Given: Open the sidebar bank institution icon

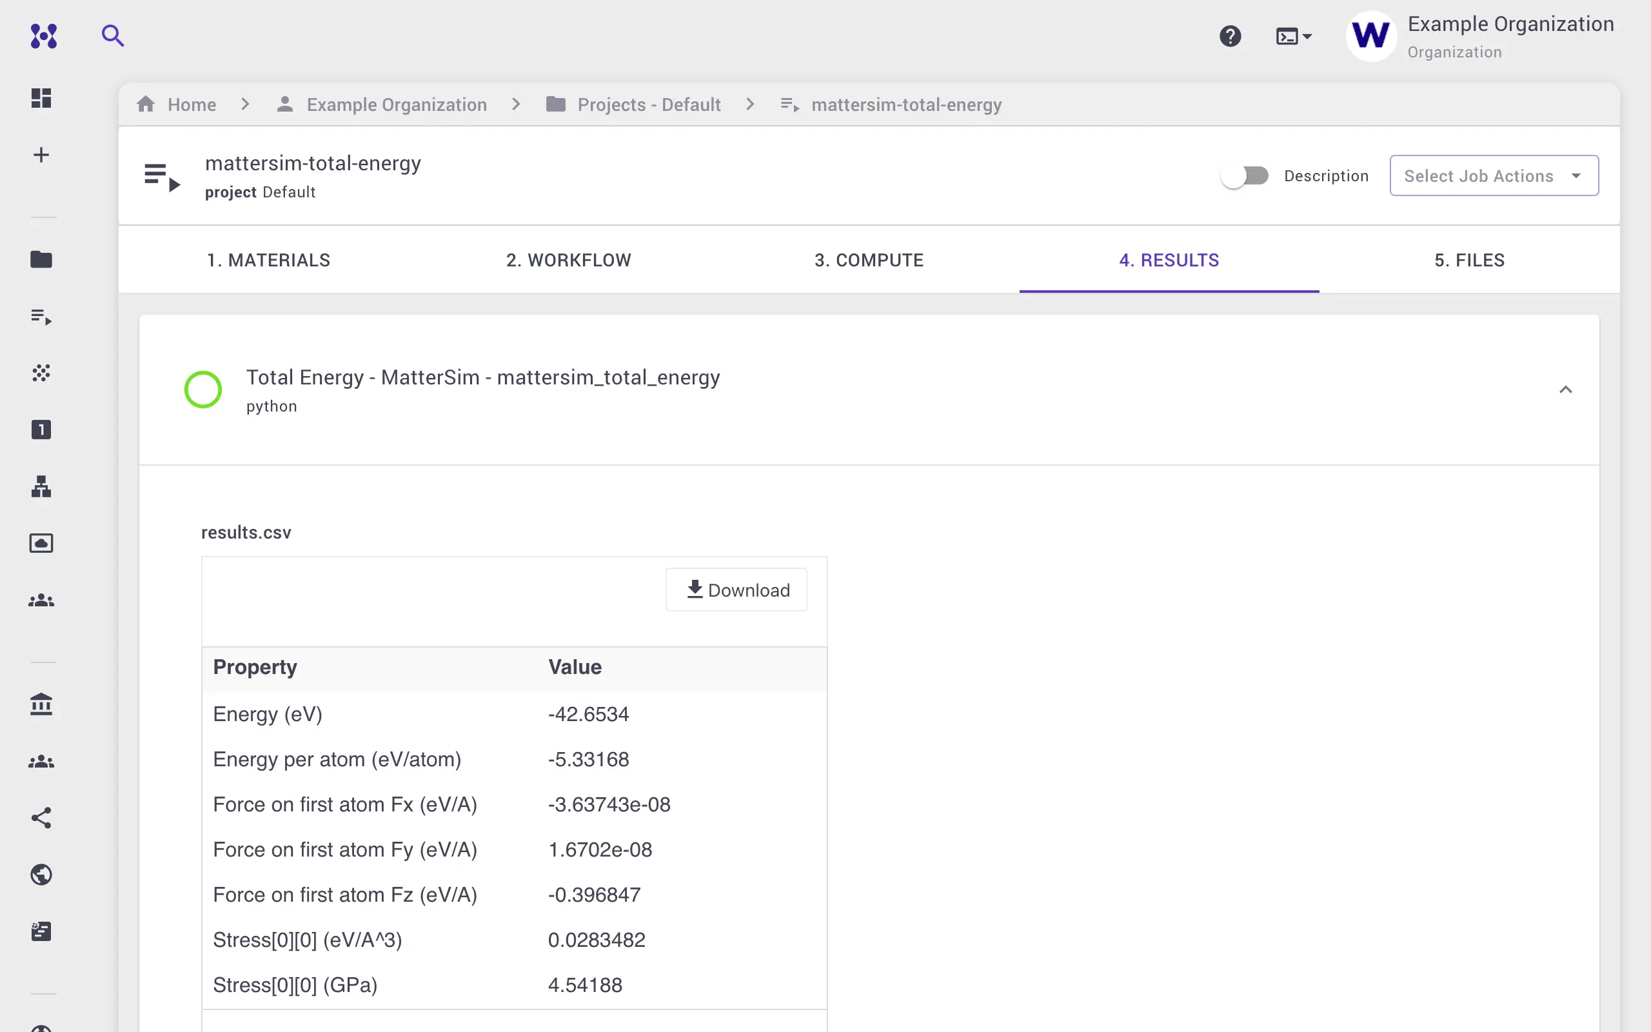Looking at the screenshot, I should [x=41, y=704].
